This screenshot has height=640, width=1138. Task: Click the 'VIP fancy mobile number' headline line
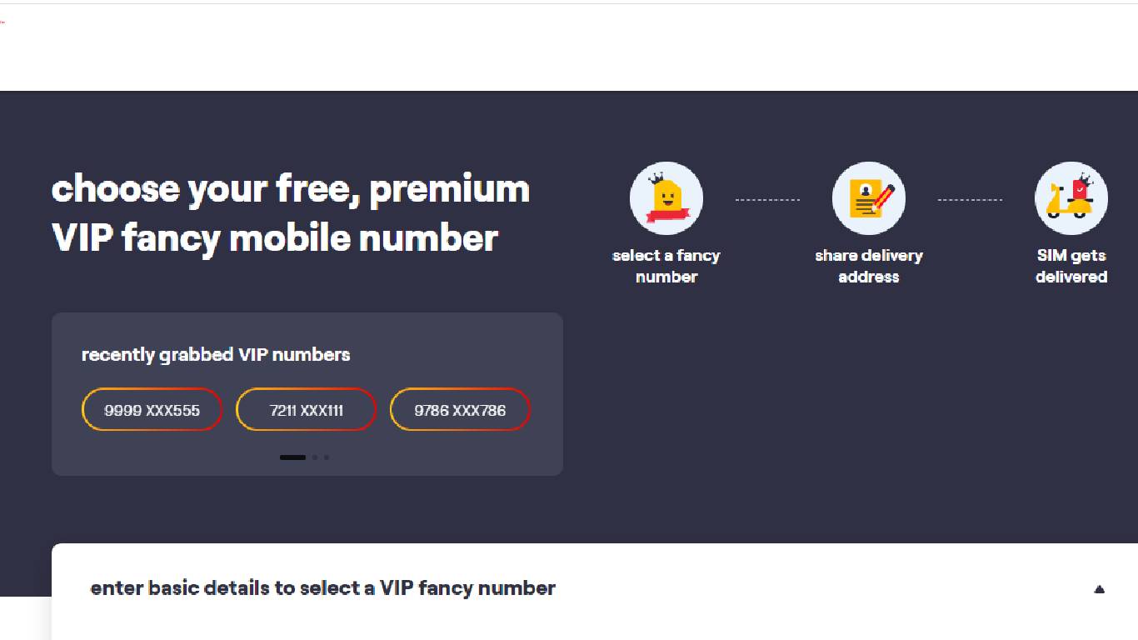pos(275,238)
